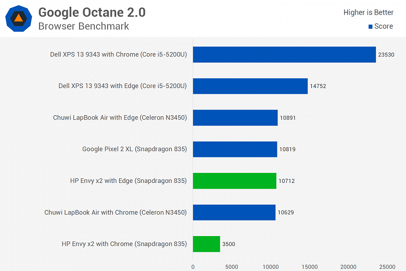Click the blue heptagon benchmark logo icon

(19, 18)
